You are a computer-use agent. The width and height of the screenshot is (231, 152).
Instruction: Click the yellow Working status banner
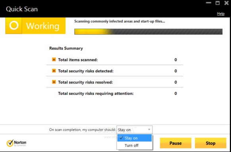35,26
